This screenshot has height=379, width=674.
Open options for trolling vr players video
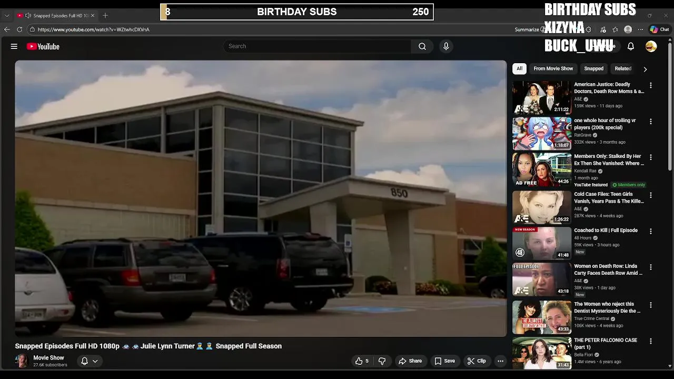coord(651,122)
